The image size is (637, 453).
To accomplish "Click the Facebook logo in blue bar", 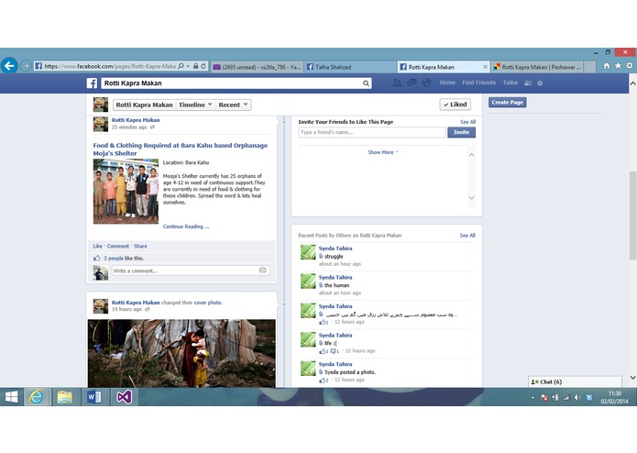I will tap(92, 83).
